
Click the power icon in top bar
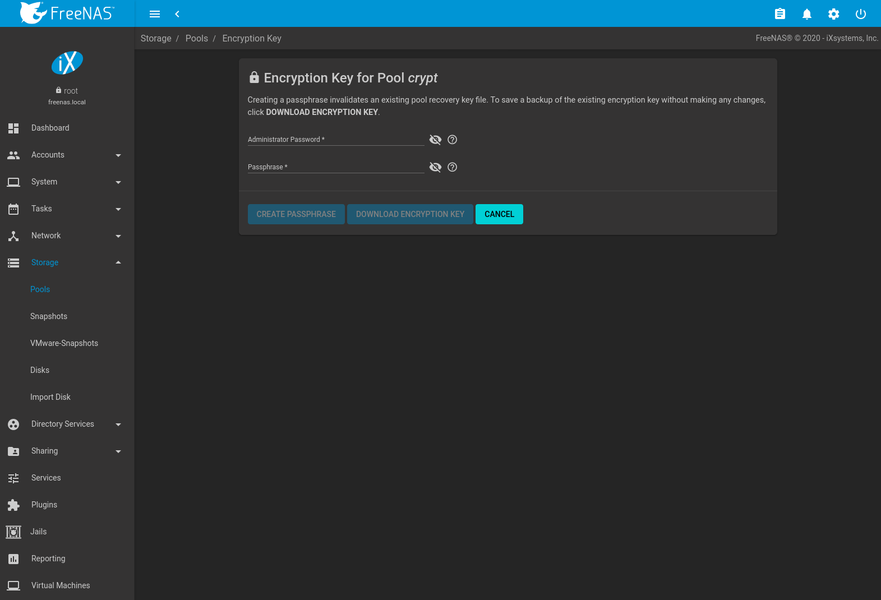(x=860, y=14)
